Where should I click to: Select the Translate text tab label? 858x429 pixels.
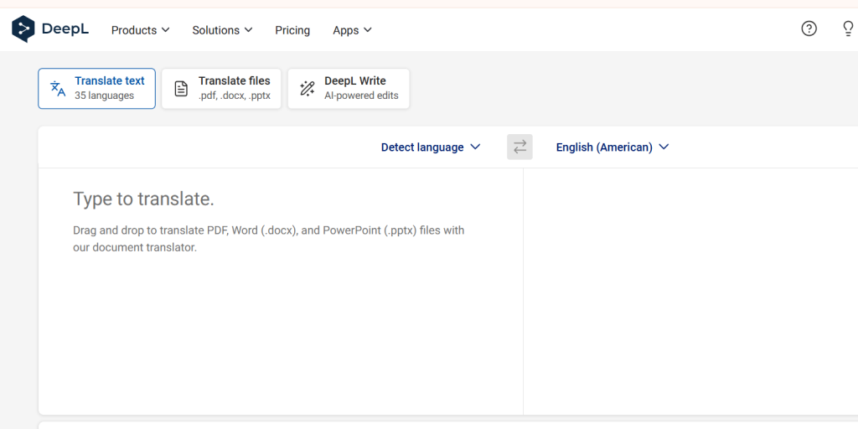pos(110,81)
